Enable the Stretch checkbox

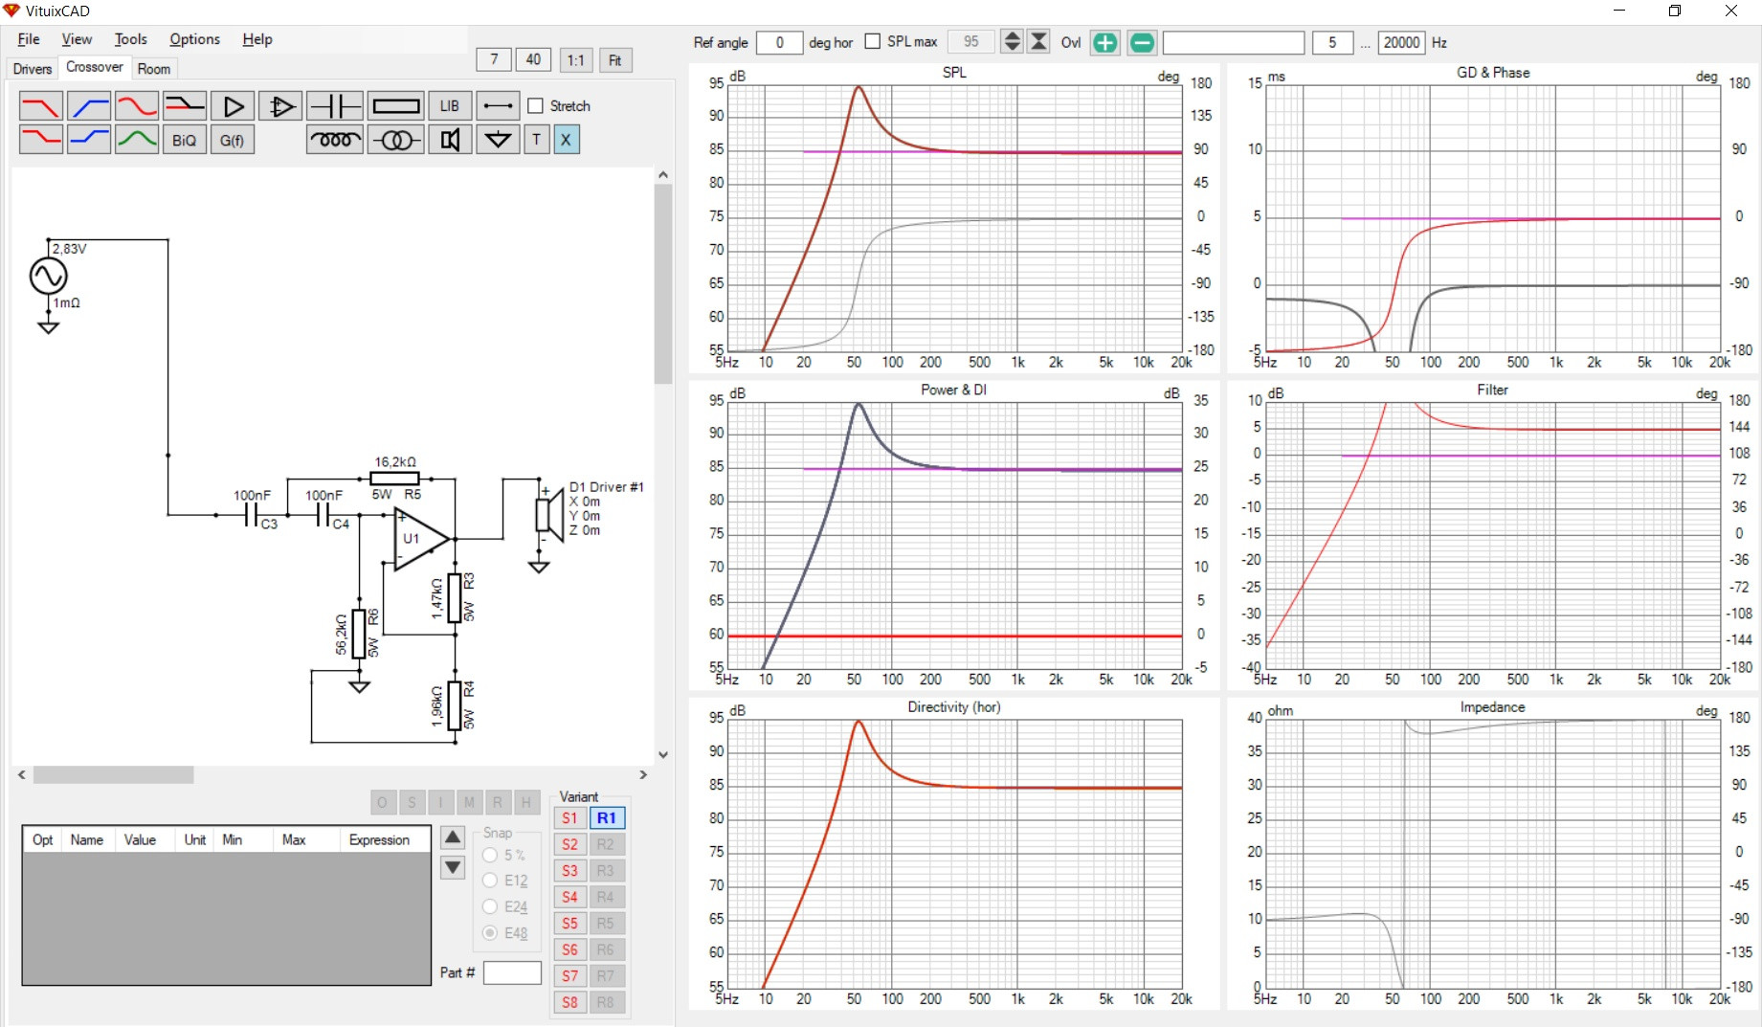coord(536,106)
